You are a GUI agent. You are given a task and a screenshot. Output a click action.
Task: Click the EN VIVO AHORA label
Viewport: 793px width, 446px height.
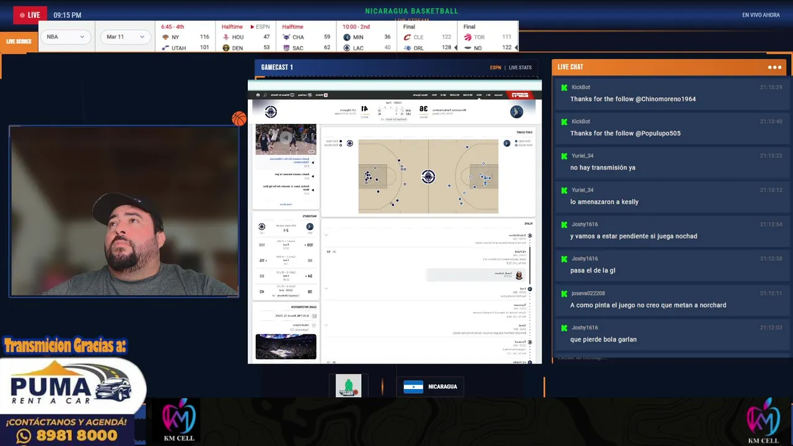click(761, 15)
